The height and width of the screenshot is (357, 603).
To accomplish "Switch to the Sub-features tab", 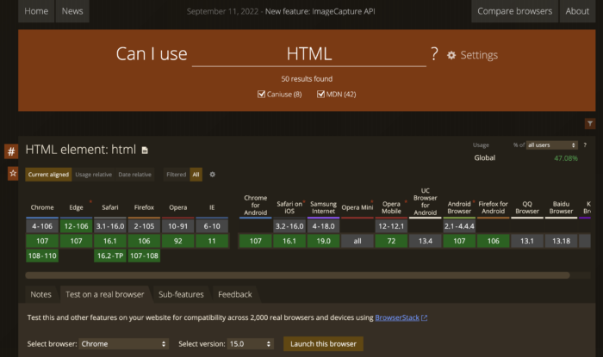I will (x=181, y=294).
